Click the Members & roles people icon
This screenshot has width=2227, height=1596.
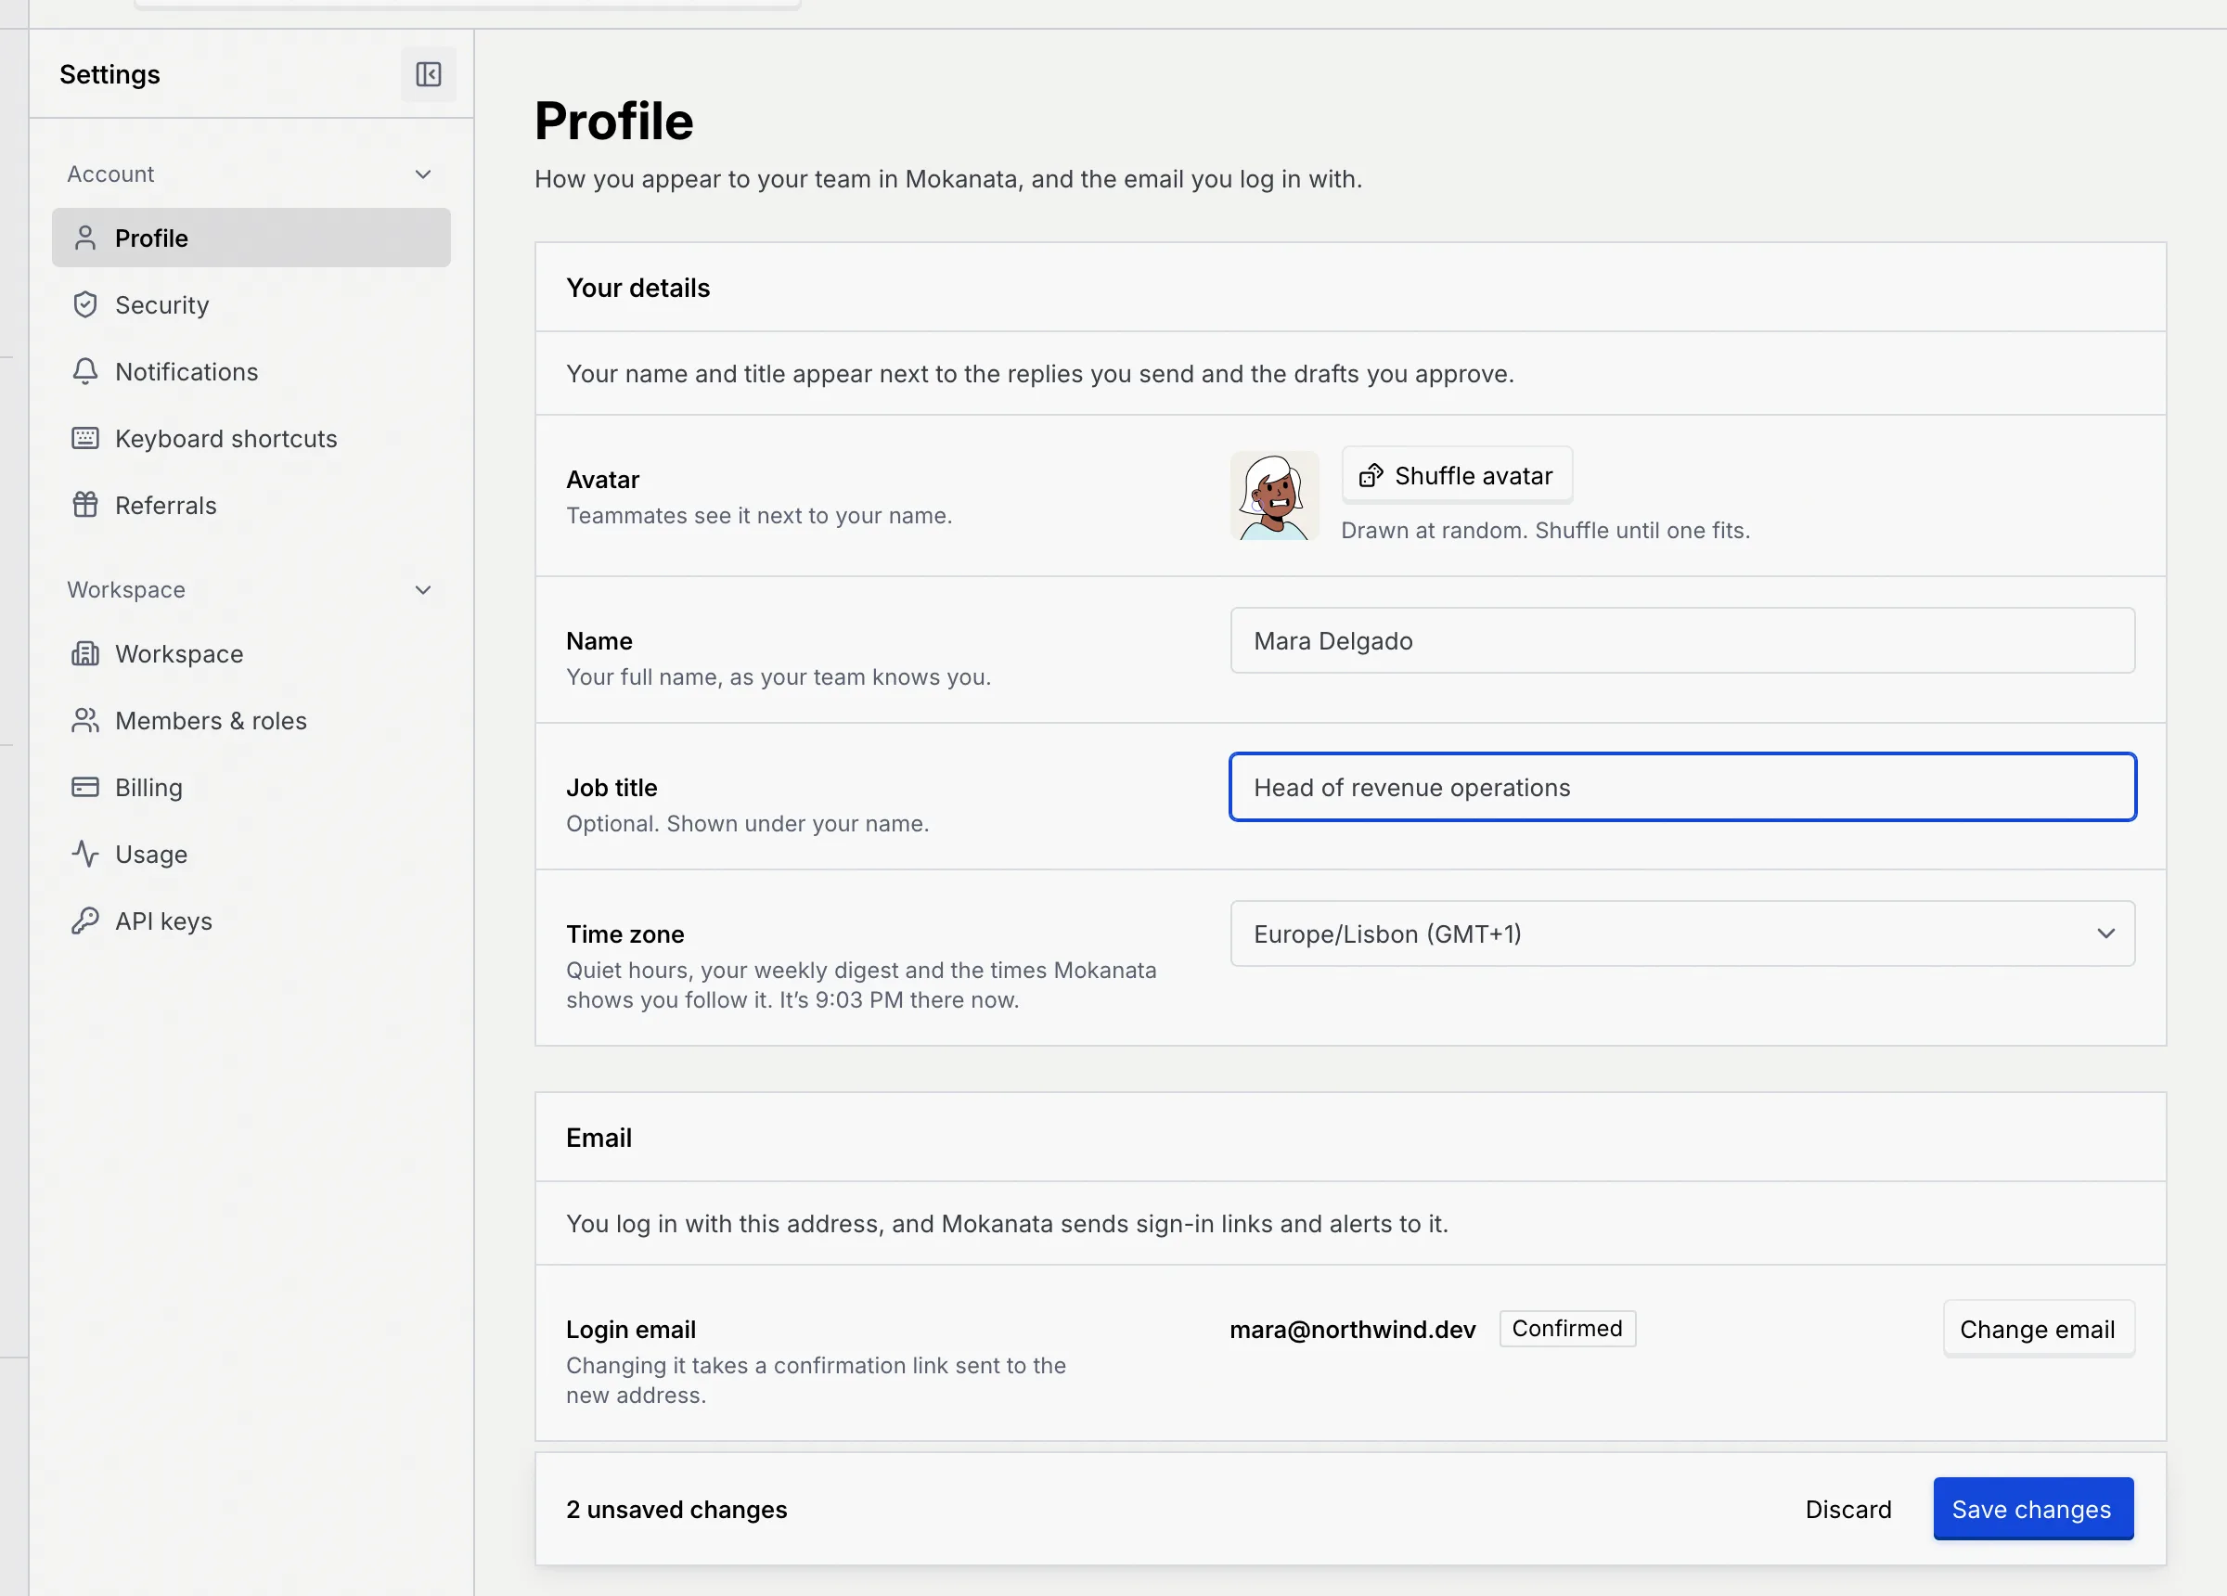[x=85, y=721]
